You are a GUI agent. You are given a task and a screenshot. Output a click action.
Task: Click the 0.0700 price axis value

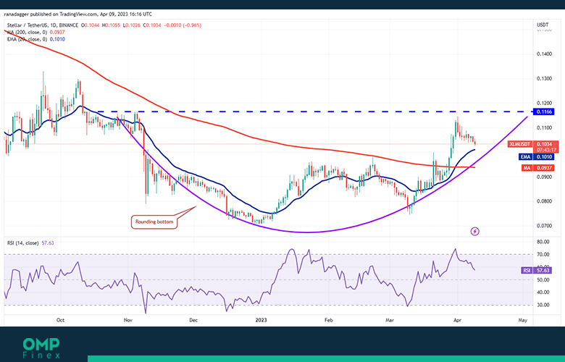544,226
